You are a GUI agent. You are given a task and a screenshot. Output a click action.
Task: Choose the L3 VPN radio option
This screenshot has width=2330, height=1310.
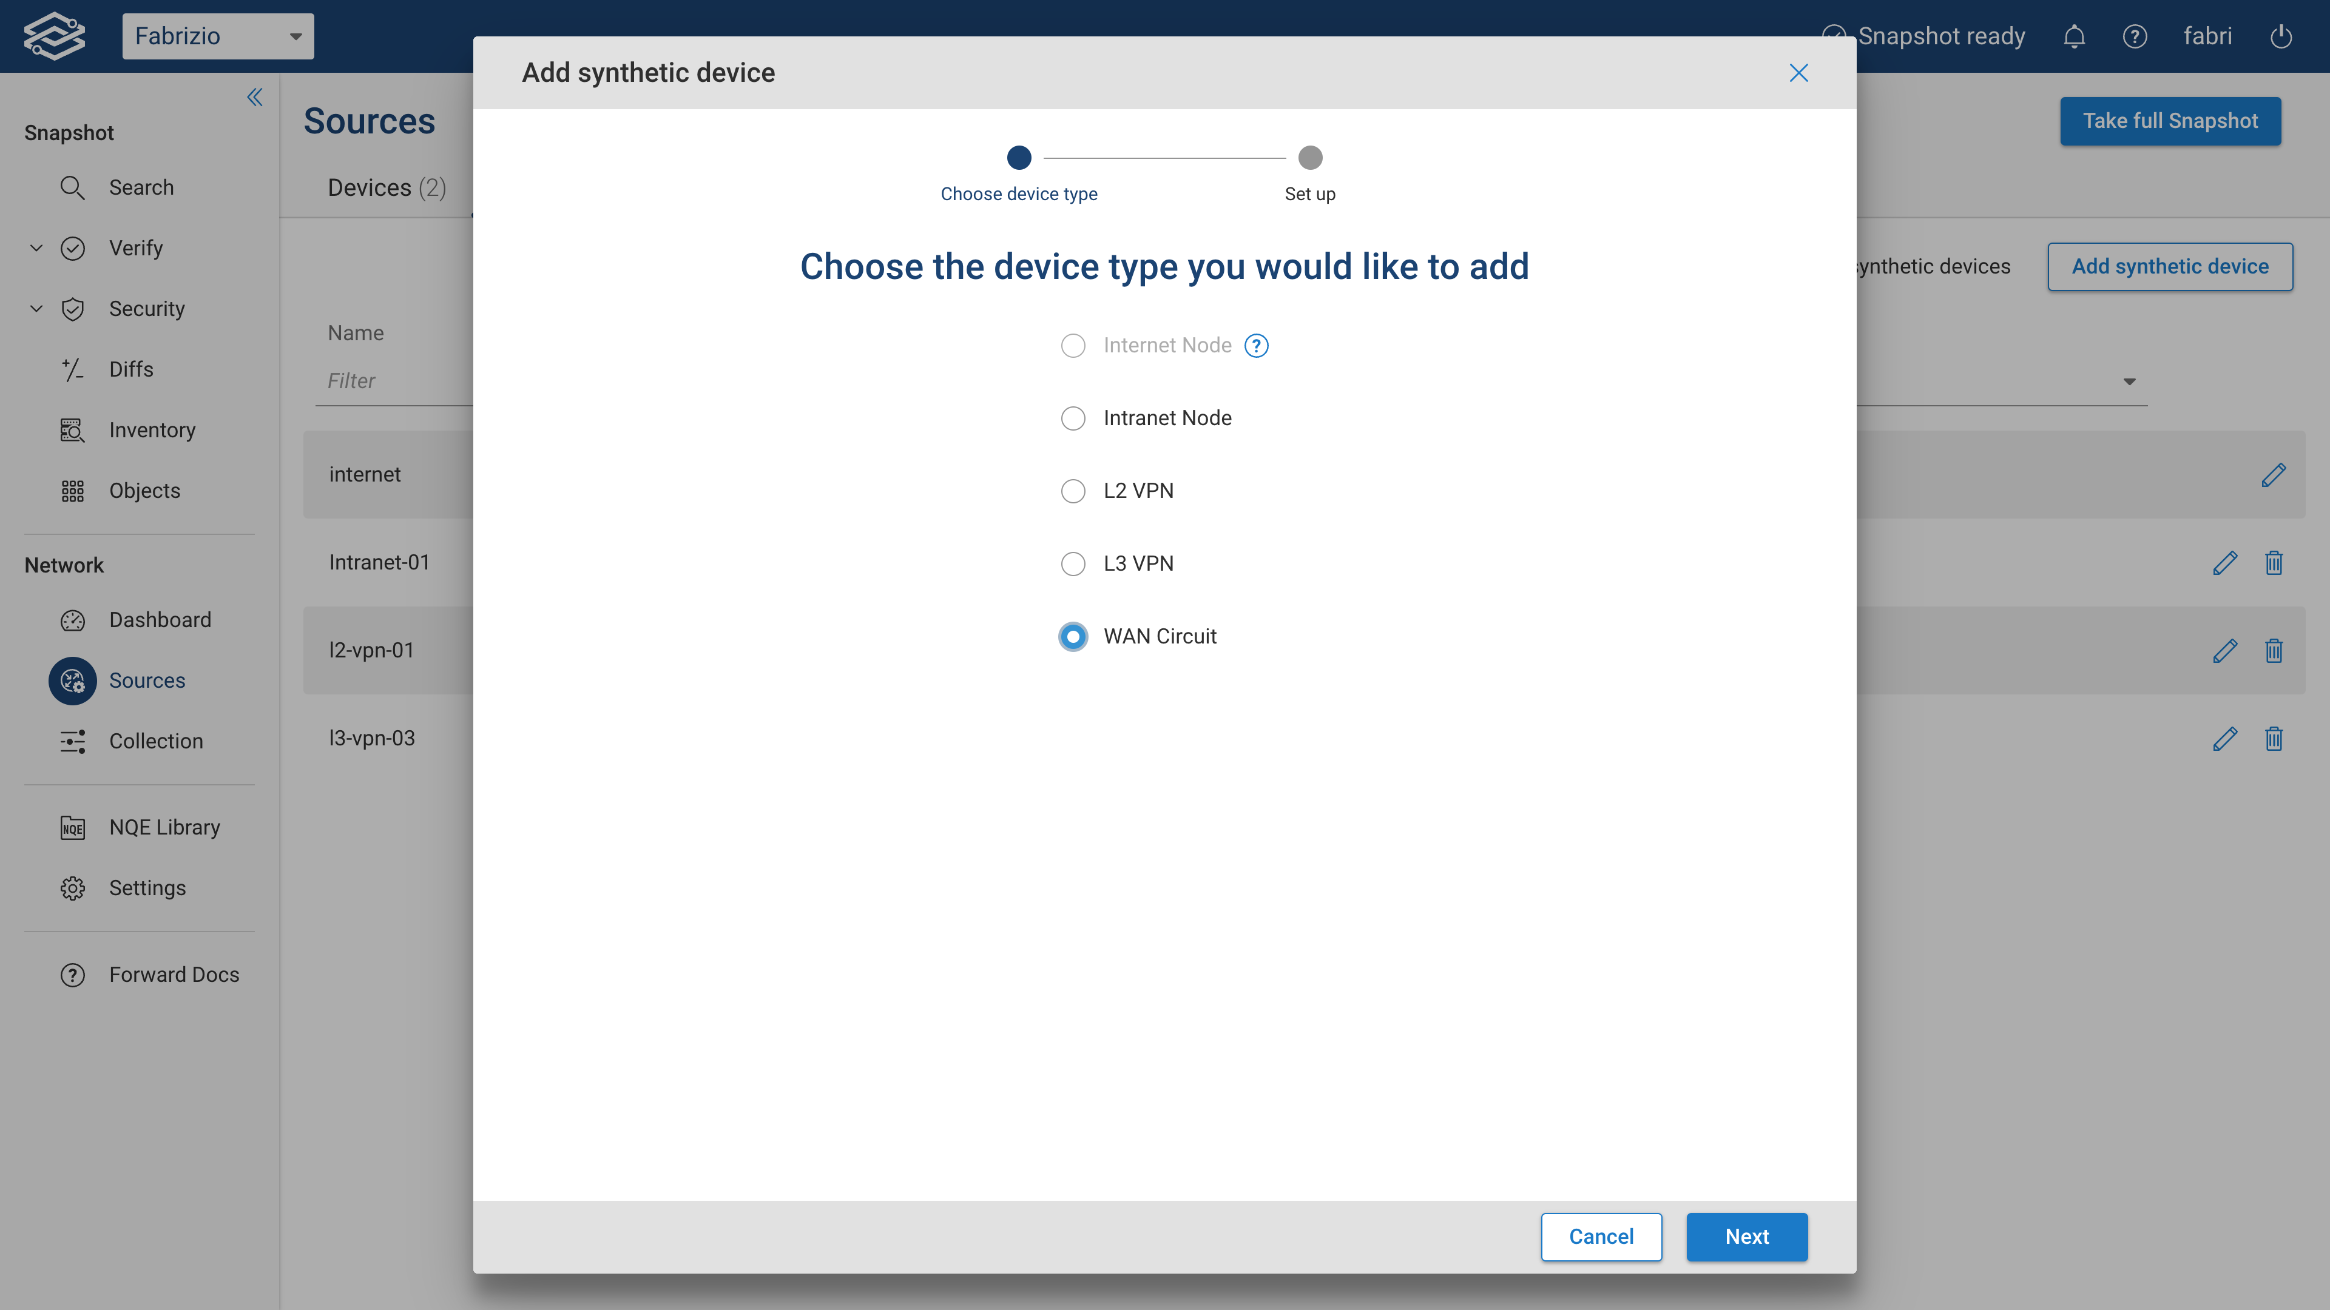[x=1073, y=564]
